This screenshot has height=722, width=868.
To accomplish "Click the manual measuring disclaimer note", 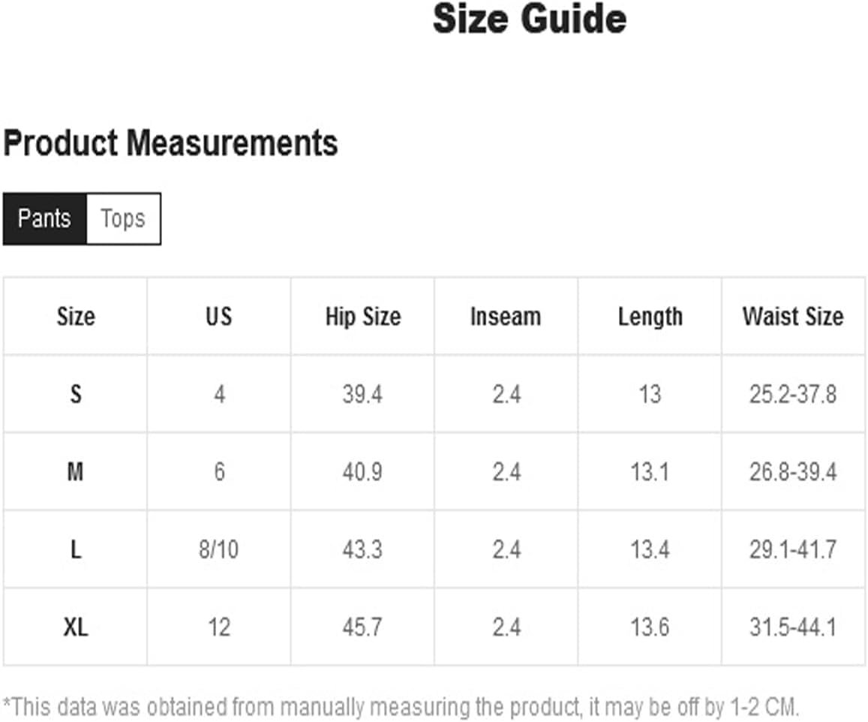I will (401, 707).
